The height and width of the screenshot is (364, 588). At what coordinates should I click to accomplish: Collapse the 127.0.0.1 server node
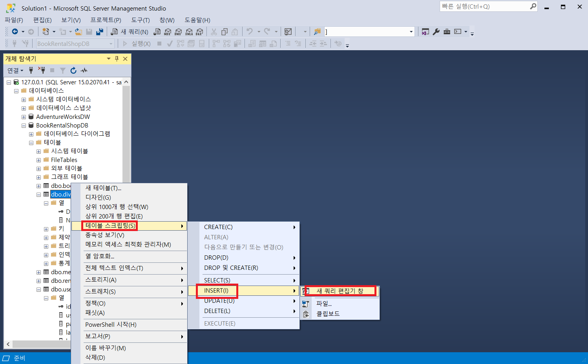(9, 82)
